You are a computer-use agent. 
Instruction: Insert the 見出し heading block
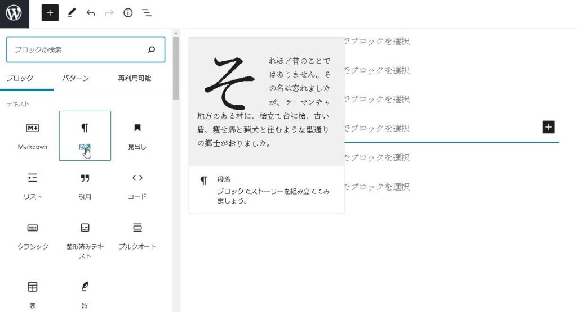point(137,135)
